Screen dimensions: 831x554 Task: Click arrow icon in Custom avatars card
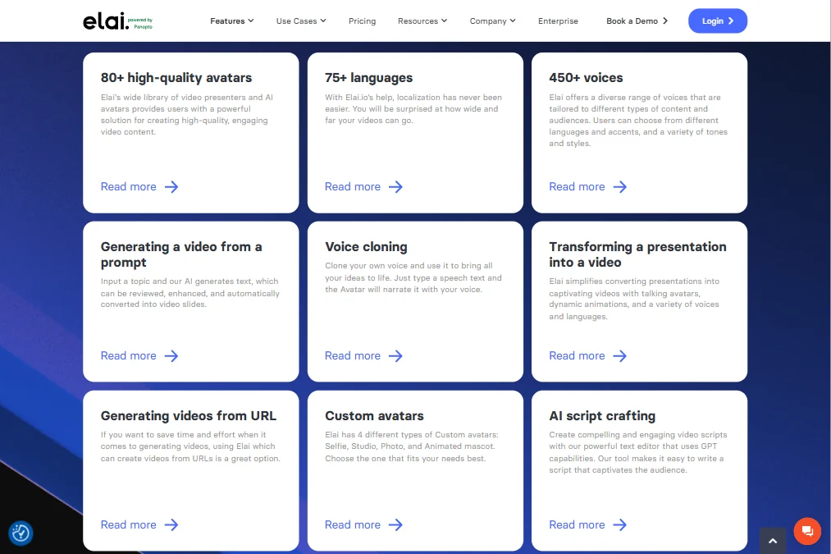(x=395, y=524)
